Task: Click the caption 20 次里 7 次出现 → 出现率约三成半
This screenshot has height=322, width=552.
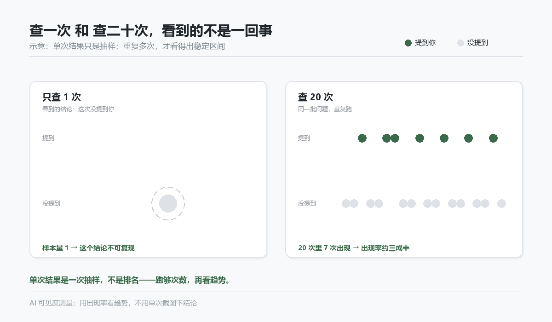Action: coord(354,248)
